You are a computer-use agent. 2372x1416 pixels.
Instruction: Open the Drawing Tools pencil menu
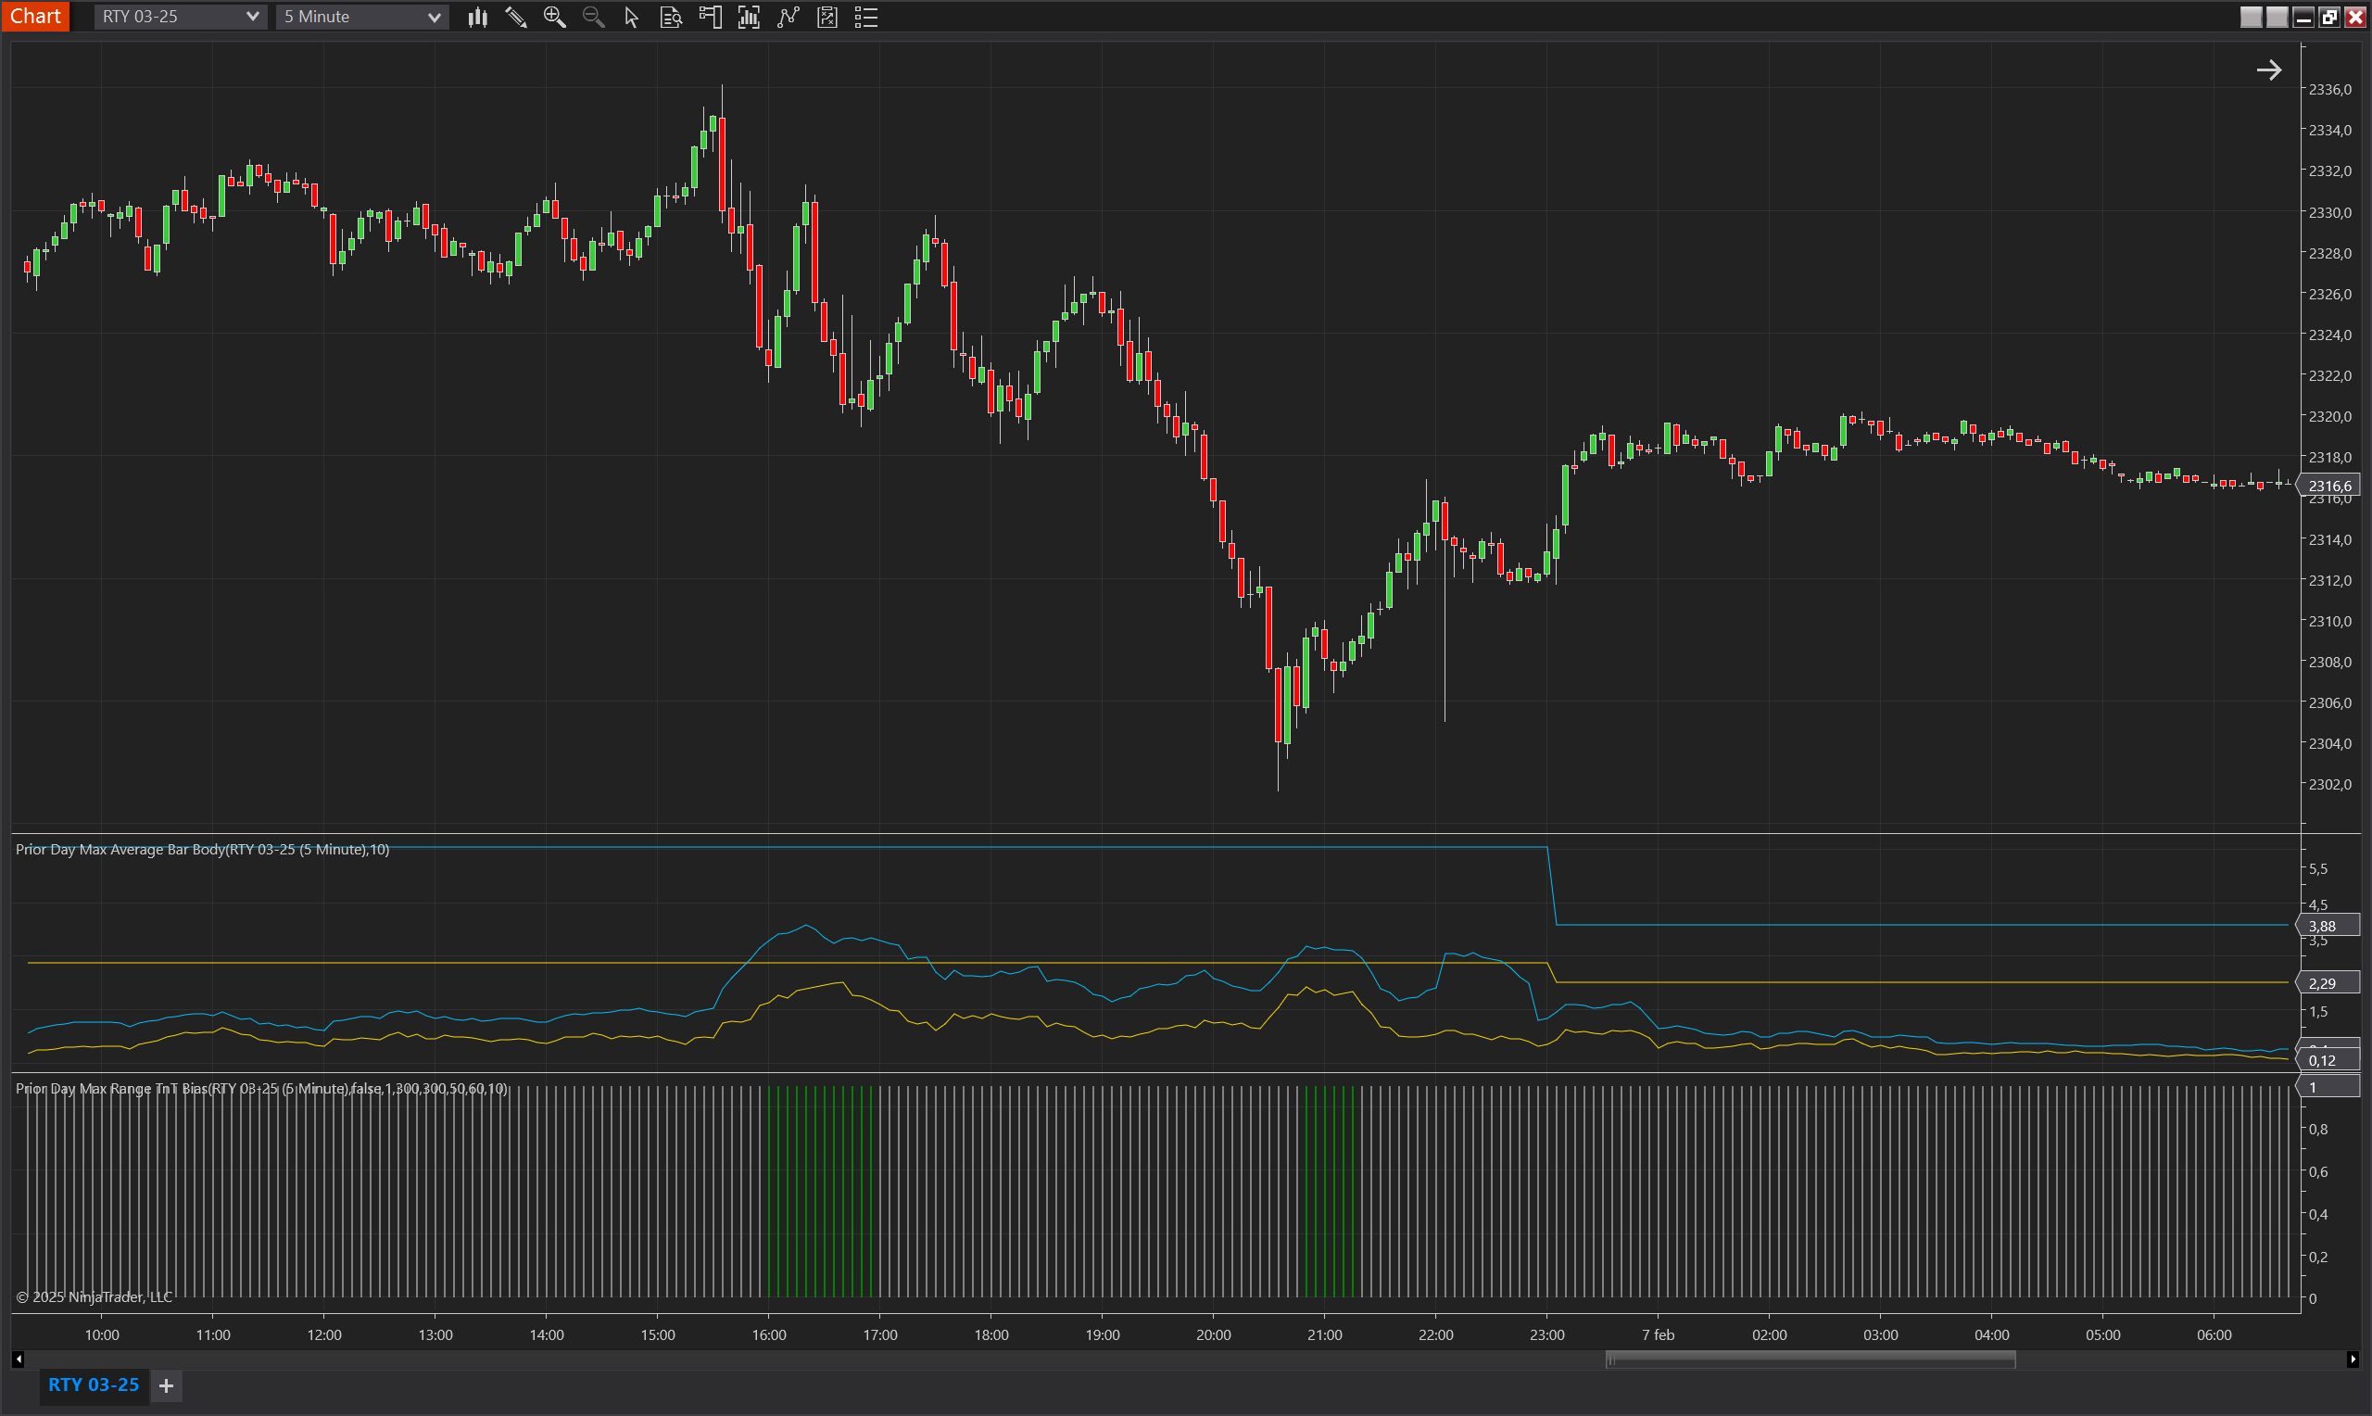(516, 18)
